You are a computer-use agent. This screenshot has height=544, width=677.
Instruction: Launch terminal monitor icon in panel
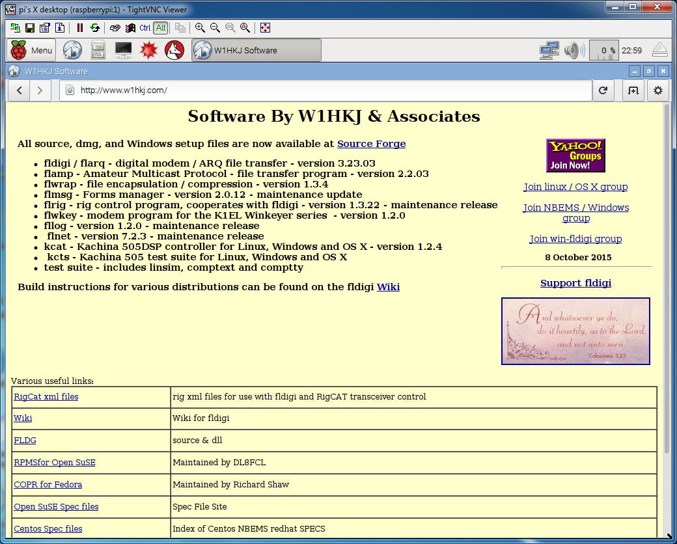(x=124, y=50)
